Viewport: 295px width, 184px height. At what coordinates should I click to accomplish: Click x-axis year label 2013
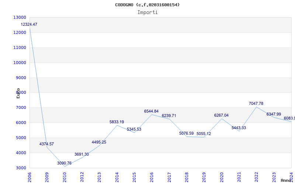pos(99,177)
